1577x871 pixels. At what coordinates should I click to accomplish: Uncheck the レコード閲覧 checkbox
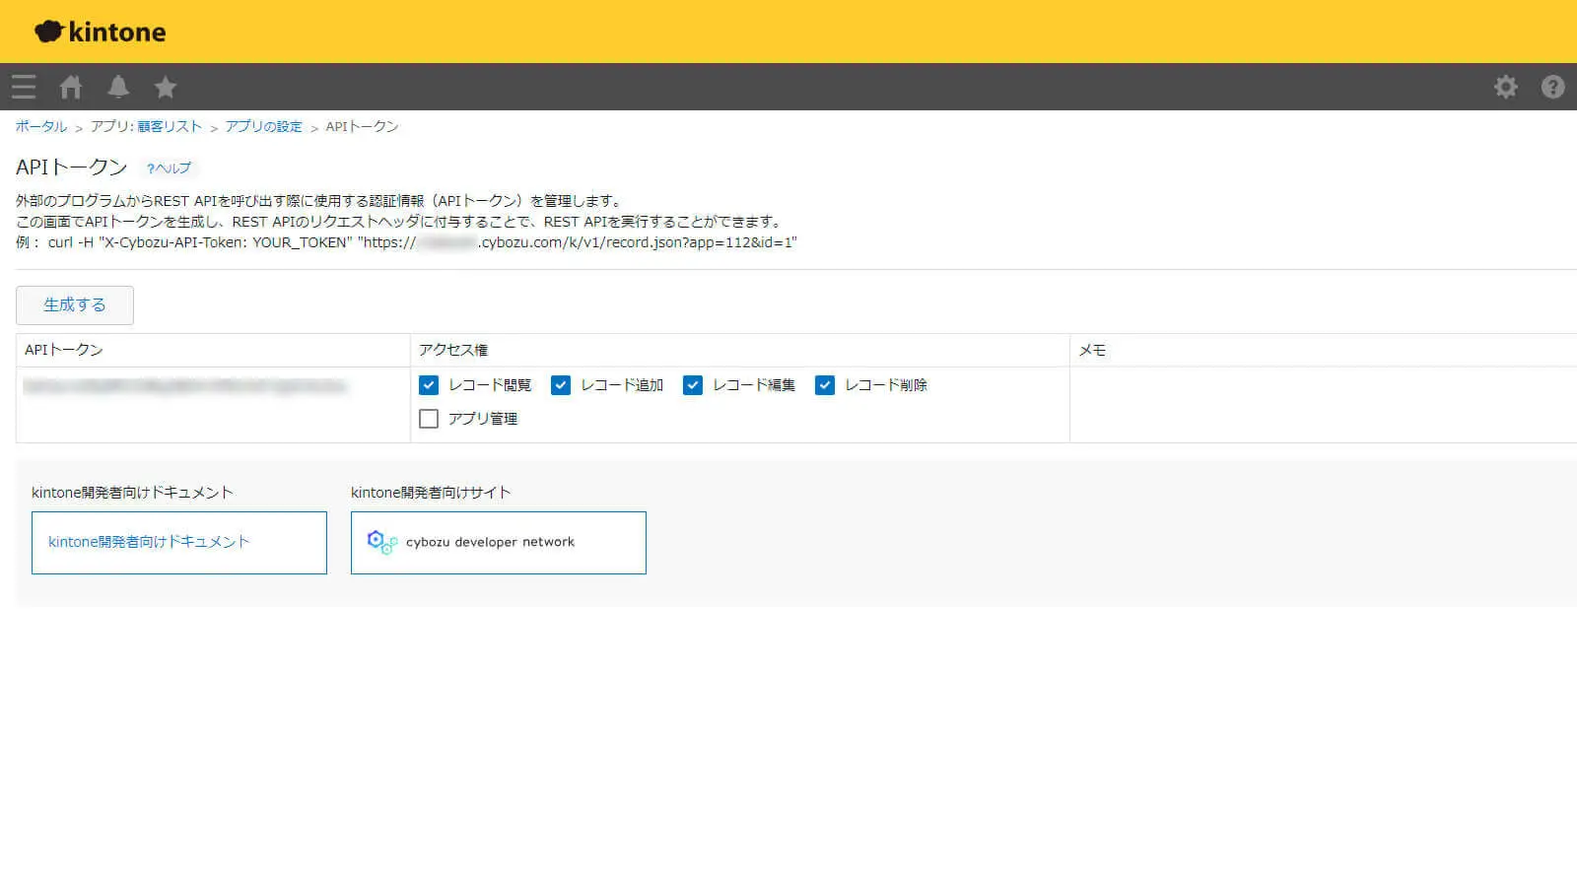[x=429, y=385]
